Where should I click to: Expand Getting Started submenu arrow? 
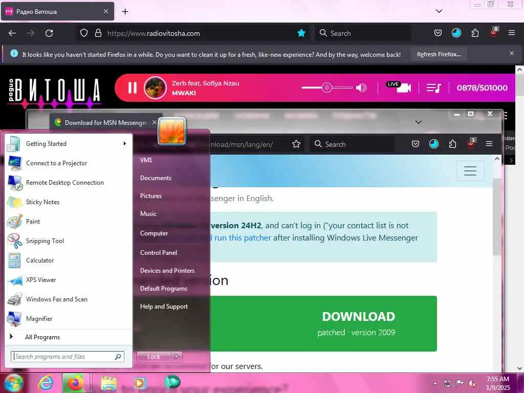[x=125, y=144]
